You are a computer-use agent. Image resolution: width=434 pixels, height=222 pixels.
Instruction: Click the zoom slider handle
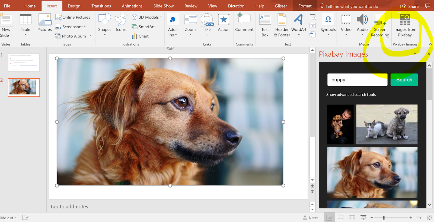point(384,218)
